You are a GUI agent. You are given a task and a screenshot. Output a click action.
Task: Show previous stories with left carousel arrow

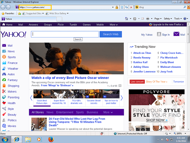[x=31, y=98]
